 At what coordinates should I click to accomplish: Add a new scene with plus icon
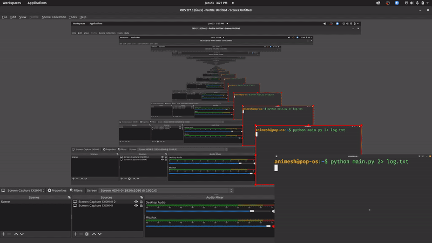point(3,234)
